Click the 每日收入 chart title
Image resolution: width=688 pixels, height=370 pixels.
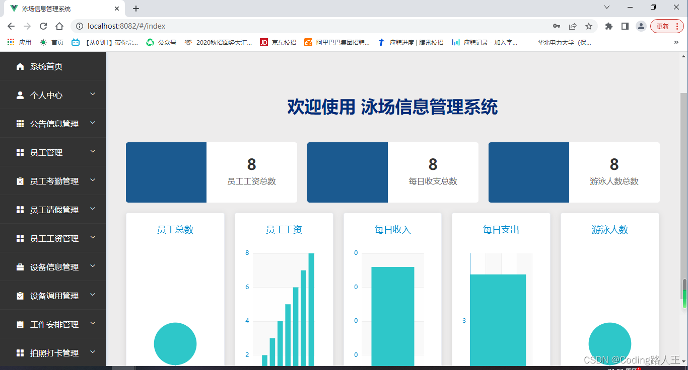tap(393, 230)
